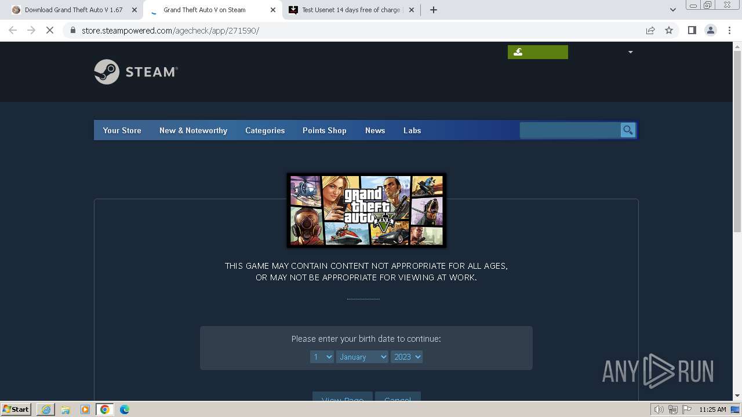Click the View Page button

pos(343,397)
